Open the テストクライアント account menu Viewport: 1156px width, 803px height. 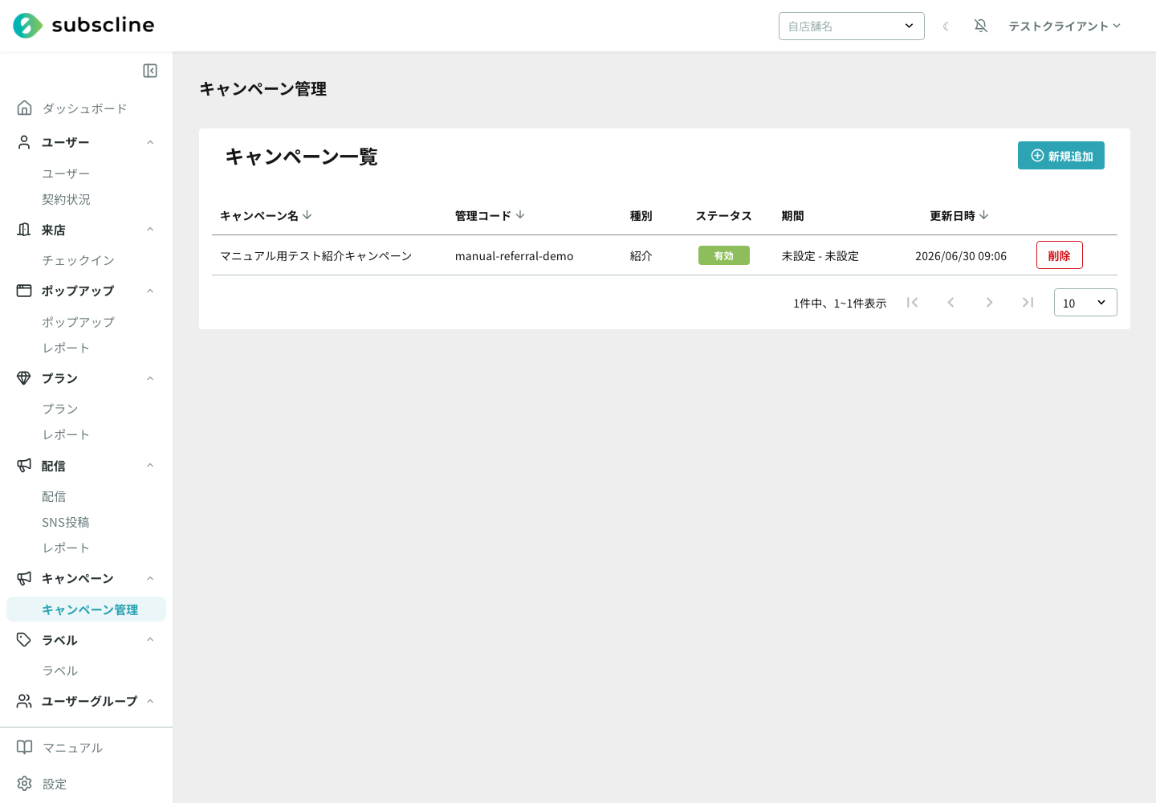point(1064,26)
